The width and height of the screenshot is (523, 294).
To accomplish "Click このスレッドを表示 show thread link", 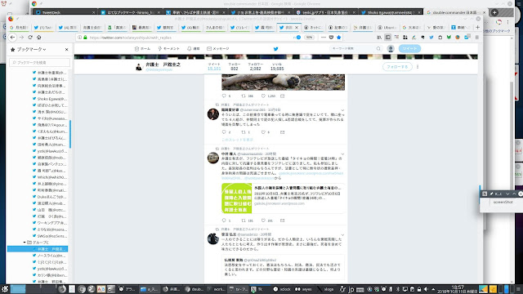I will [x=238, y=140].
